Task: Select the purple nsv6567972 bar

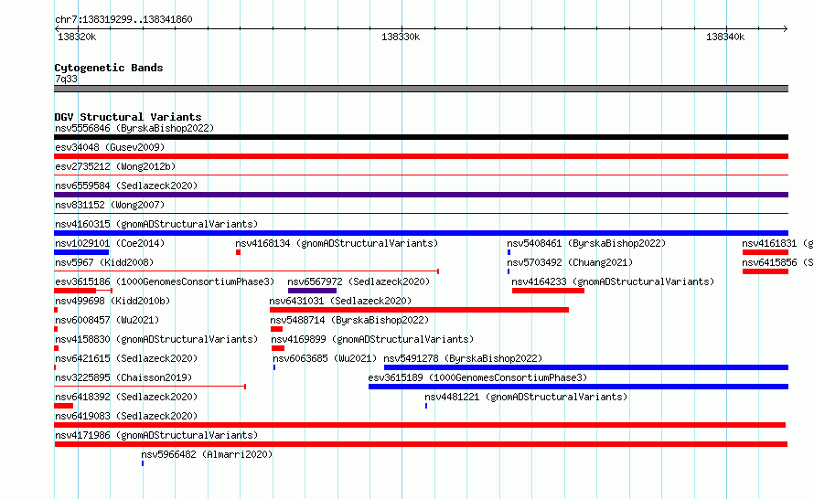Action: (x=313, y=291)
